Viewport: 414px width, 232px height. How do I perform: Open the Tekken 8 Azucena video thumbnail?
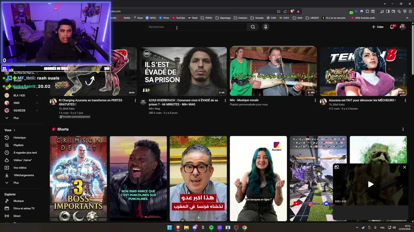pyautogui.click(x=363, y=72)
